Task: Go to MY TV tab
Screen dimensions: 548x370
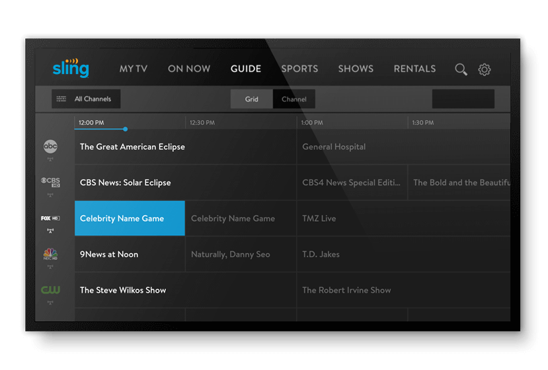Action: 134,69
